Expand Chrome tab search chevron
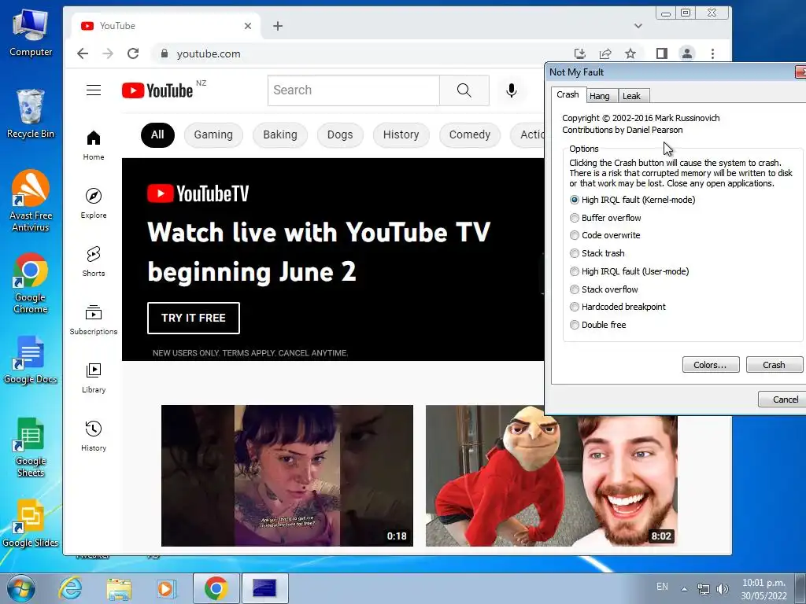806x604 pixels. [x=638, y=26]
